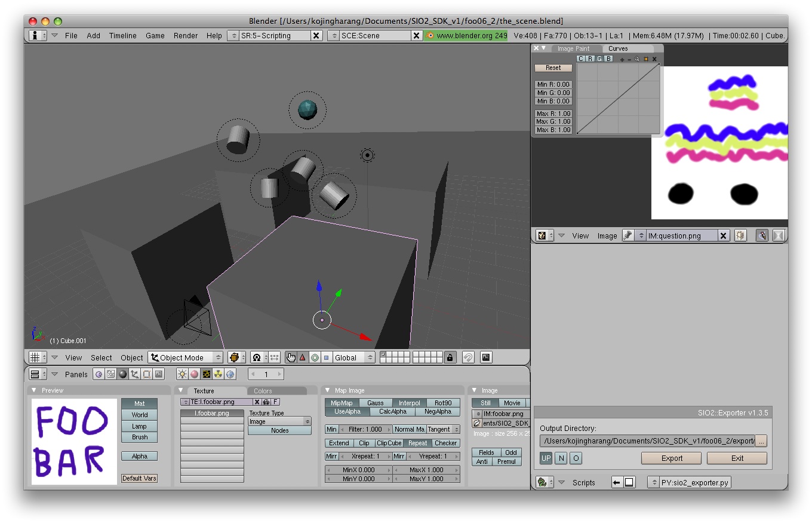Open the Texture Type Image dropdown
Screen dimensions: 812x523
(279, 421)
